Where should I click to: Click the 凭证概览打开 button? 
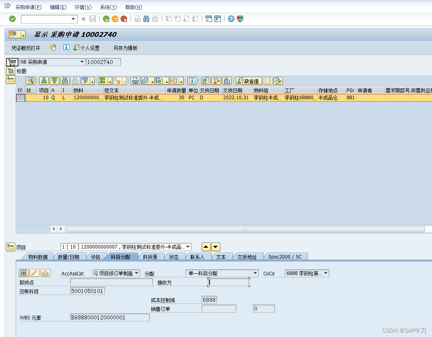(x=26, y=48)
